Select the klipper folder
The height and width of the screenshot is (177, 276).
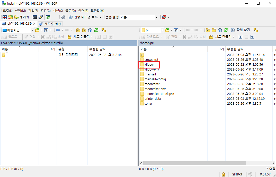pyautogui.click(x=149, y=64)
